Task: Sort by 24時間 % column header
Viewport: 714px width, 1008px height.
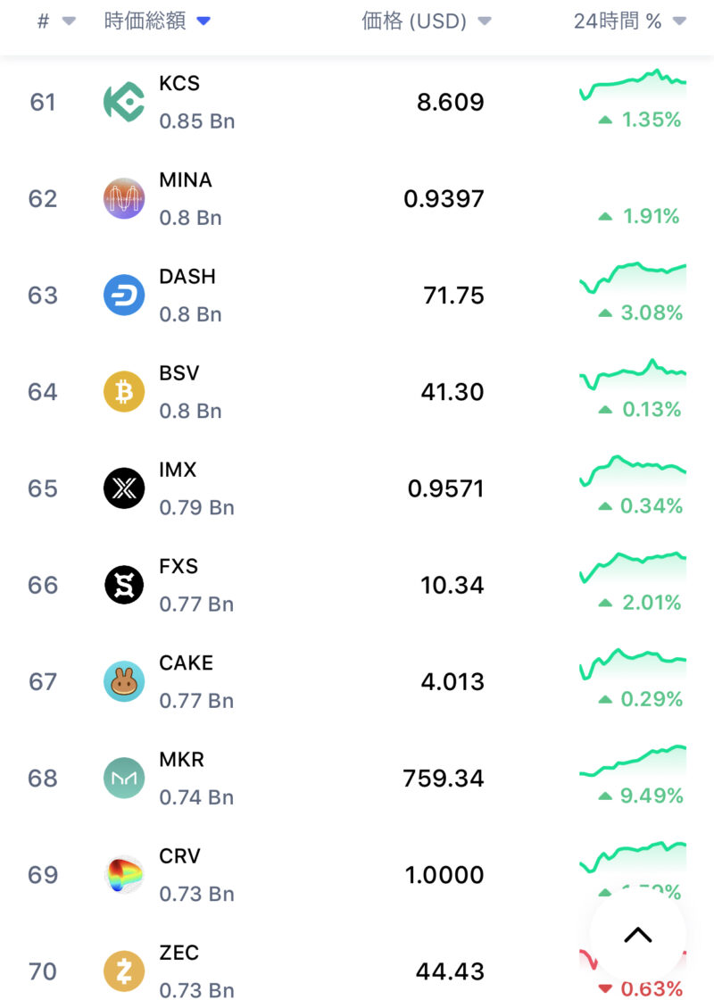Action: coord(629,22)
